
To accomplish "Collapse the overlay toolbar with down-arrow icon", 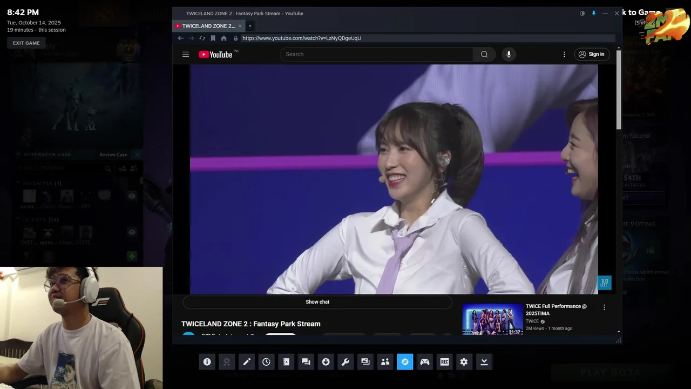I will click(x=484, y=362).
